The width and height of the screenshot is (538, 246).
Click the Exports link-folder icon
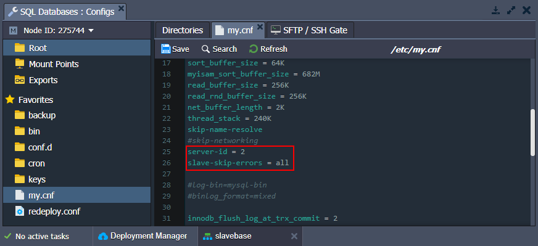coord(20,80)
